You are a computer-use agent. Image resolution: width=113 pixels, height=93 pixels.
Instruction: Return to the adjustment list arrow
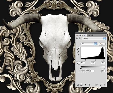(x=78, y=85)
